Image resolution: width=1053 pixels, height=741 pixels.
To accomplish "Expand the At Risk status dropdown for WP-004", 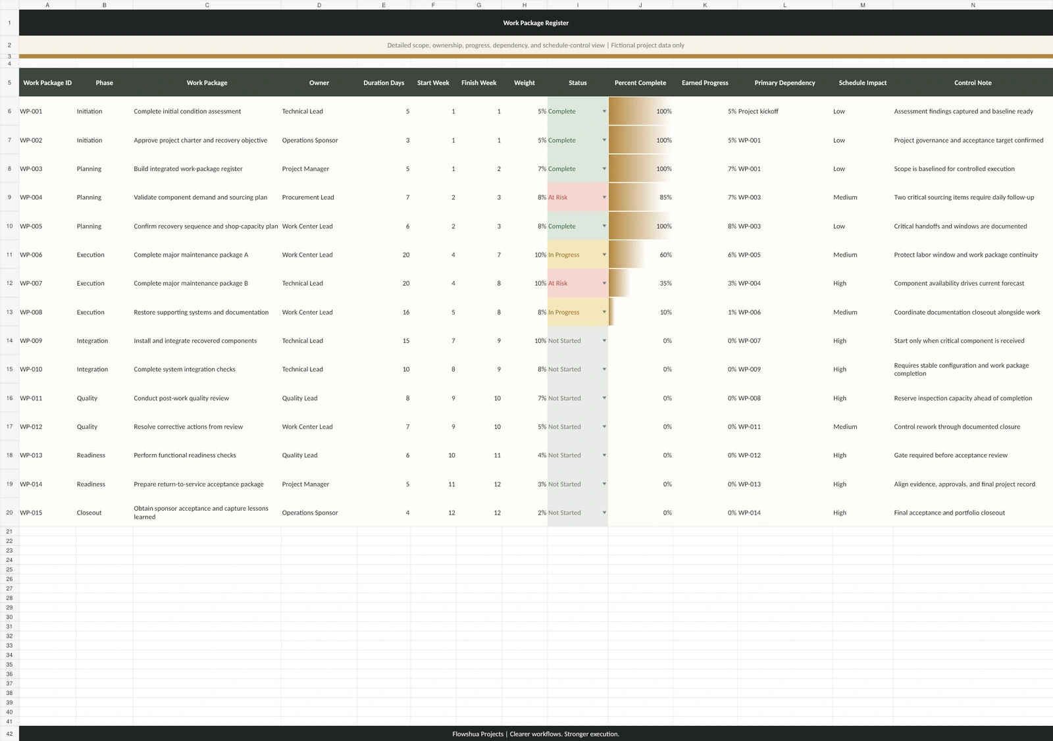I will 604,197.
